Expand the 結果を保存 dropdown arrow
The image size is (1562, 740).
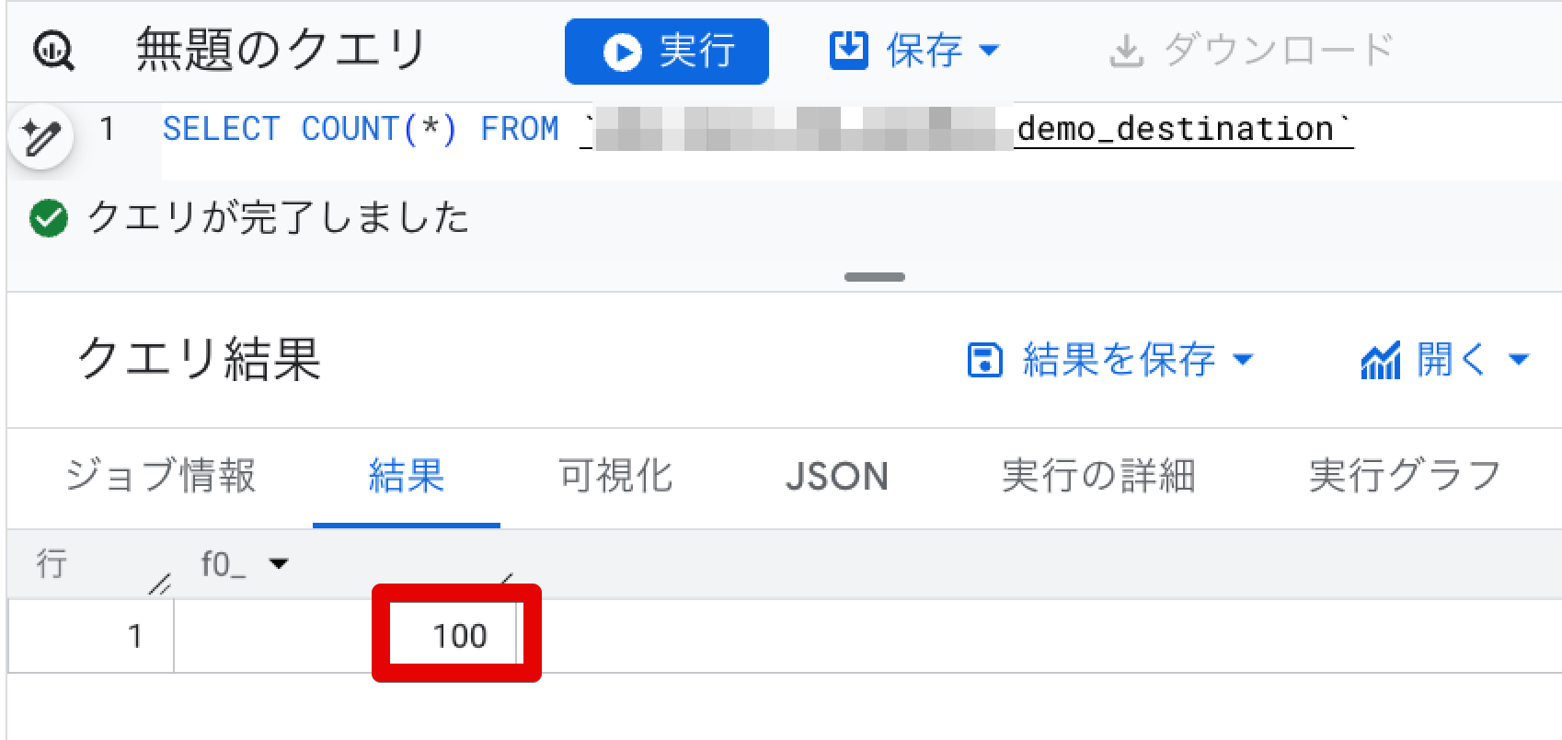[x=1243, y=359]
